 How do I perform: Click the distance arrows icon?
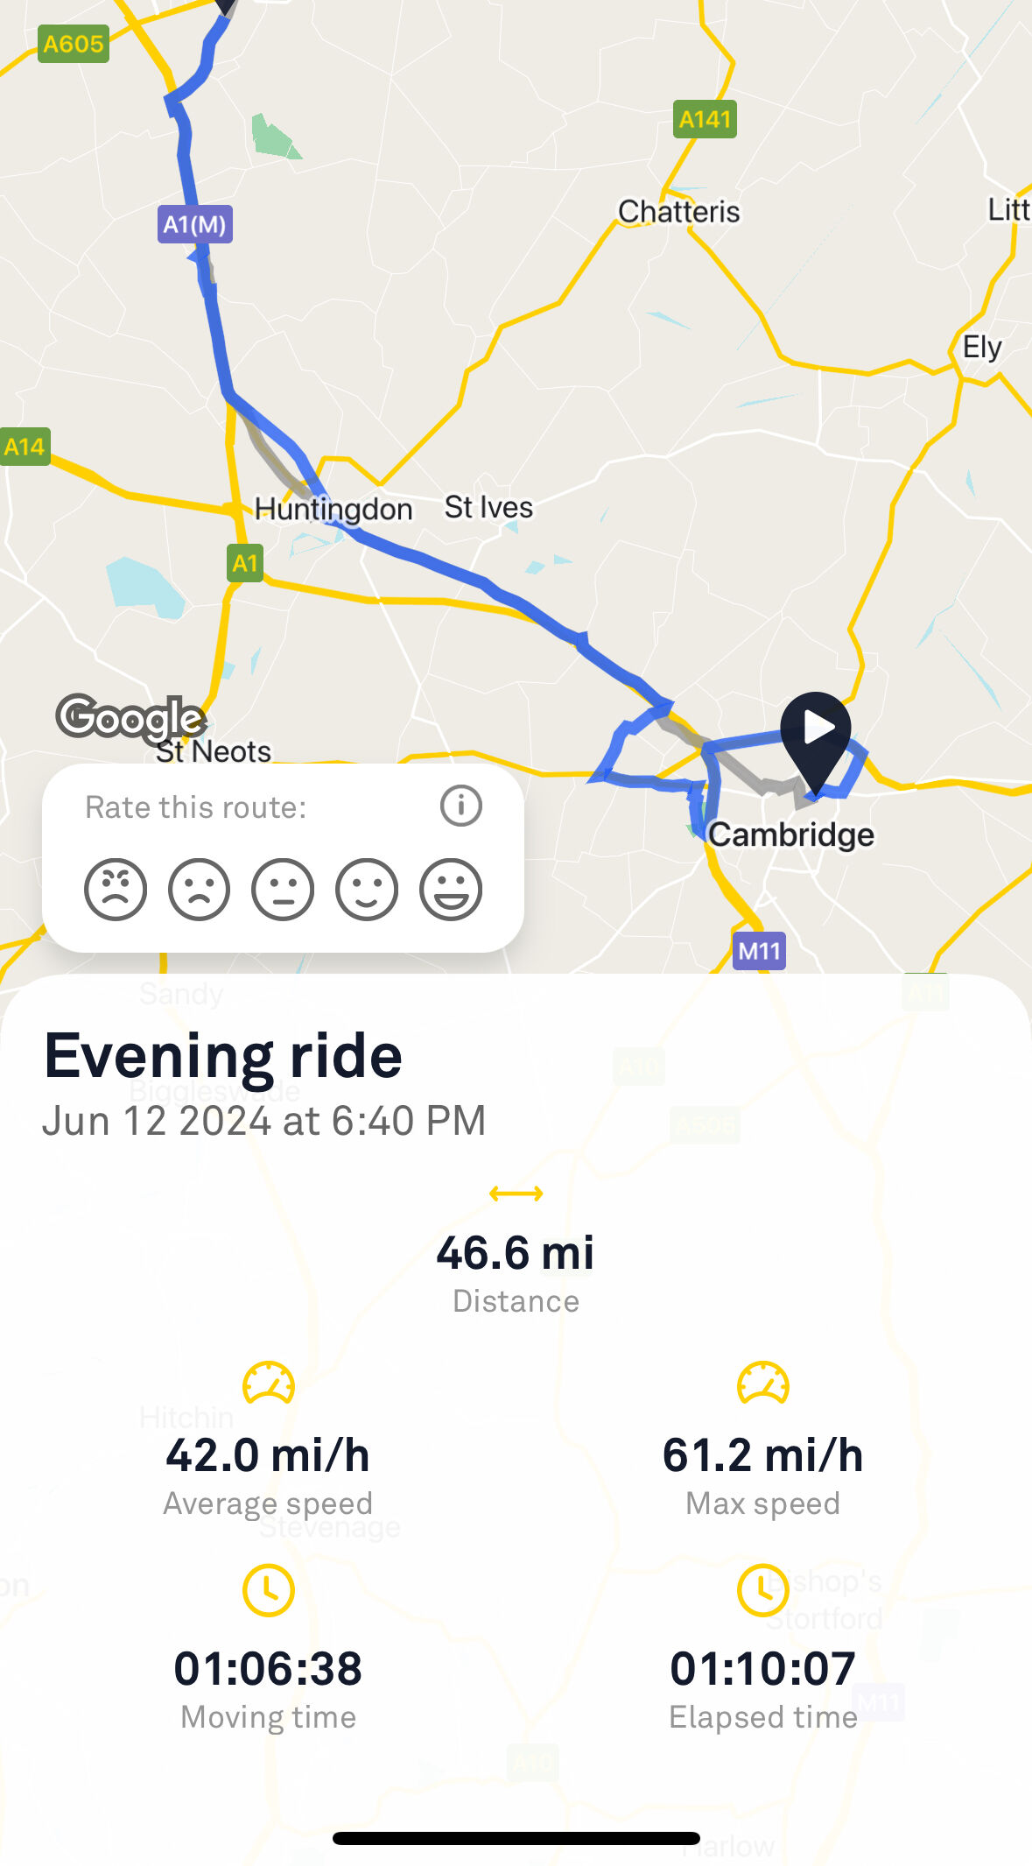coord(516,1194)
